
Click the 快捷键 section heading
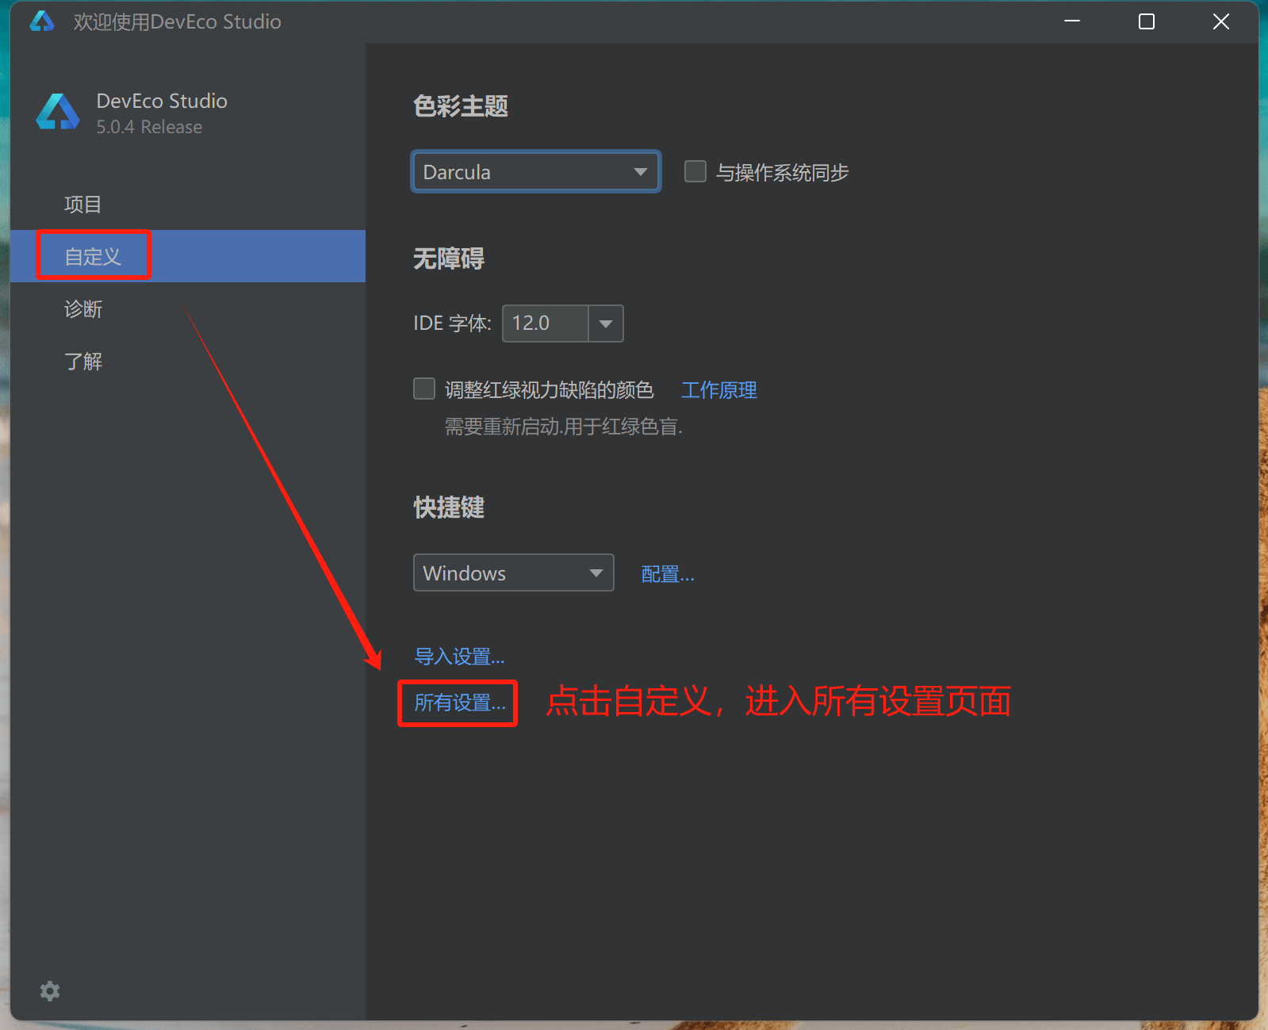point(449,507)
